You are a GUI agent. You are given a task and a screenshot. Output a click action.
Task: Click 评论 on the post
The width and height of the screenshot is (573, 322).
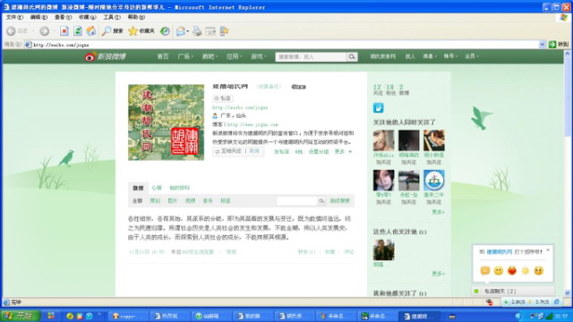tap(349, 252)
